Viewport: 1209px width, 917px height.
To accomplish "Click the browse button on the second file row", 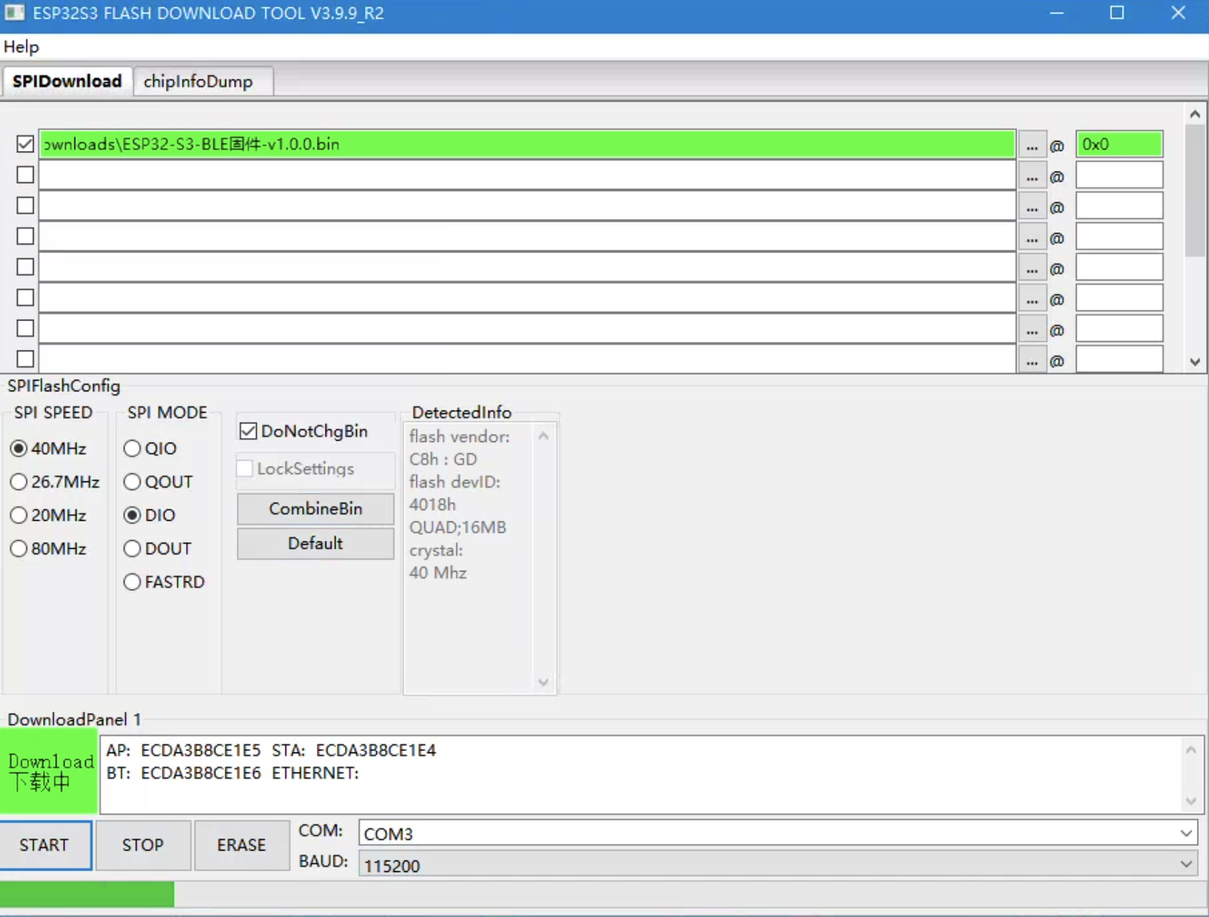I will coord(1031,176).
